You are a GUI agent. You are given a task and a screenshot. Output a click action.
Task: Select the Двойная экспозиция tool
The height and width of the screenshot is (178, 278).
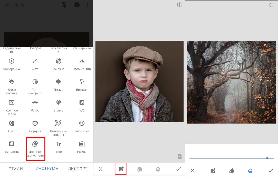[35, 149]
